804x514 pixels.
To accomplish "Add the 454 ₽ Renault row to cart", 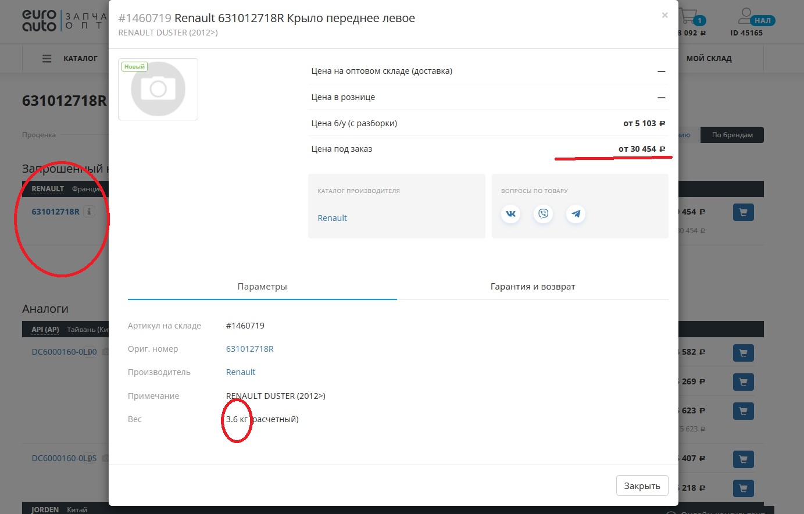I will 743,212.
